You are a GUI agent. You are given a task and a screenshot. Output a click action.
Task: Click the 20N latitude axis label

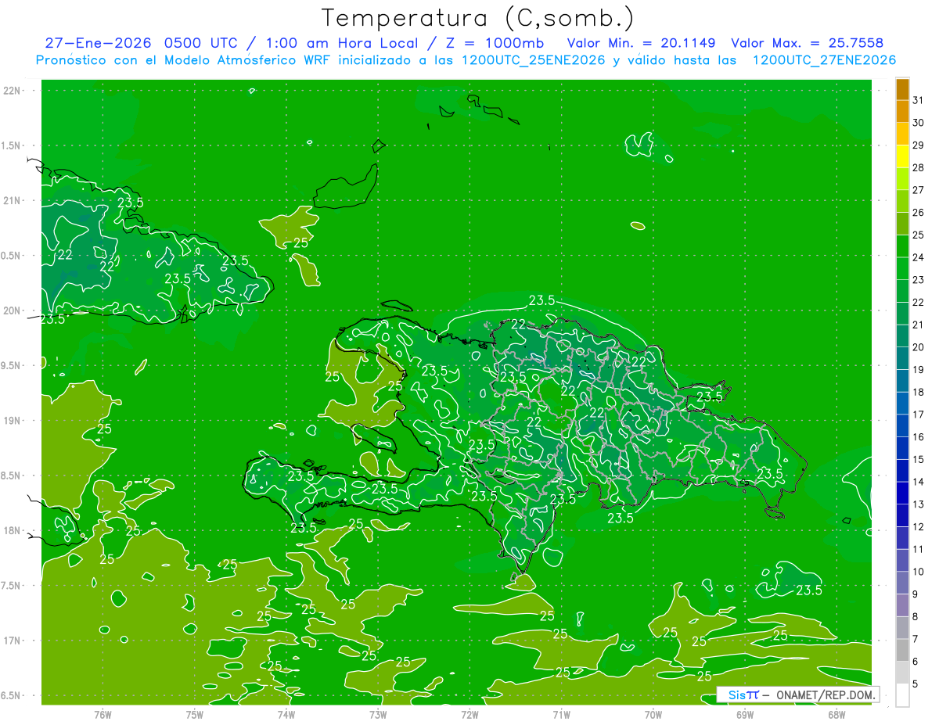pos(13,310)
